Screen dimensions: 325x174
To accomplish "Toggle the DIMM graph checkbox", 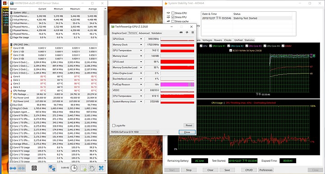I will 283,46.
